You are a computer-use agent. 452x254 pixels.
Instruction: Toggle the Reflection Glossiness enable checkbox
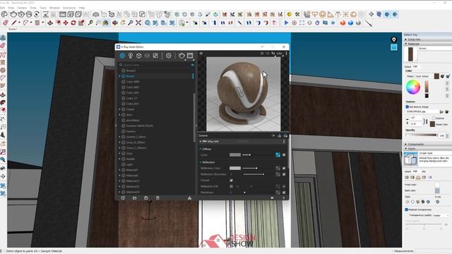[284, 174]
